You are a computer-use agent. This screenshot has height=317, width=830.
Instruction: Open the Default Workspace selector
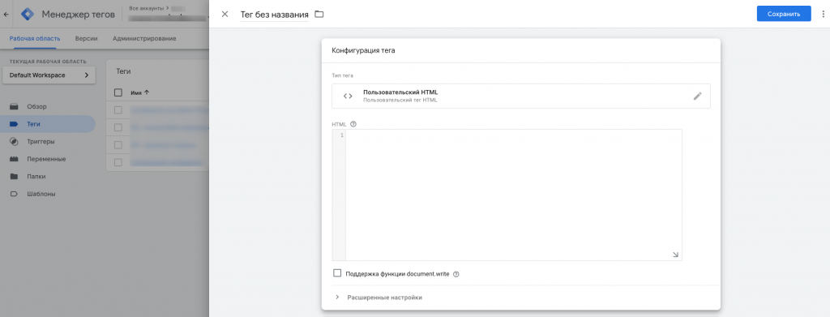pyautogui.click(x=49, y=75)
